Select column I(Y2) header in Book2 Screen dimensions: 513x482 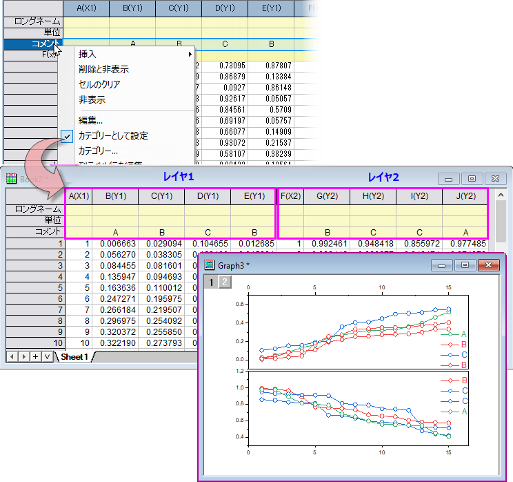coord(419,196)
